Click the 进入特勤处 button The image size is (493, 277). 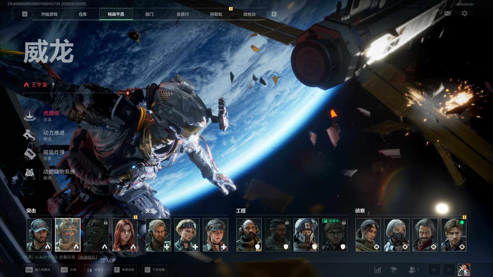38,270
